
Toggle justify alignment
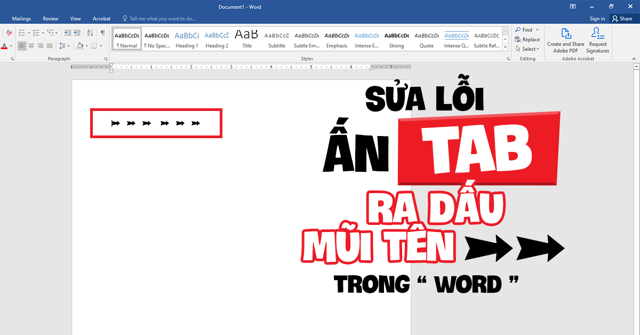tap(50, 45)
